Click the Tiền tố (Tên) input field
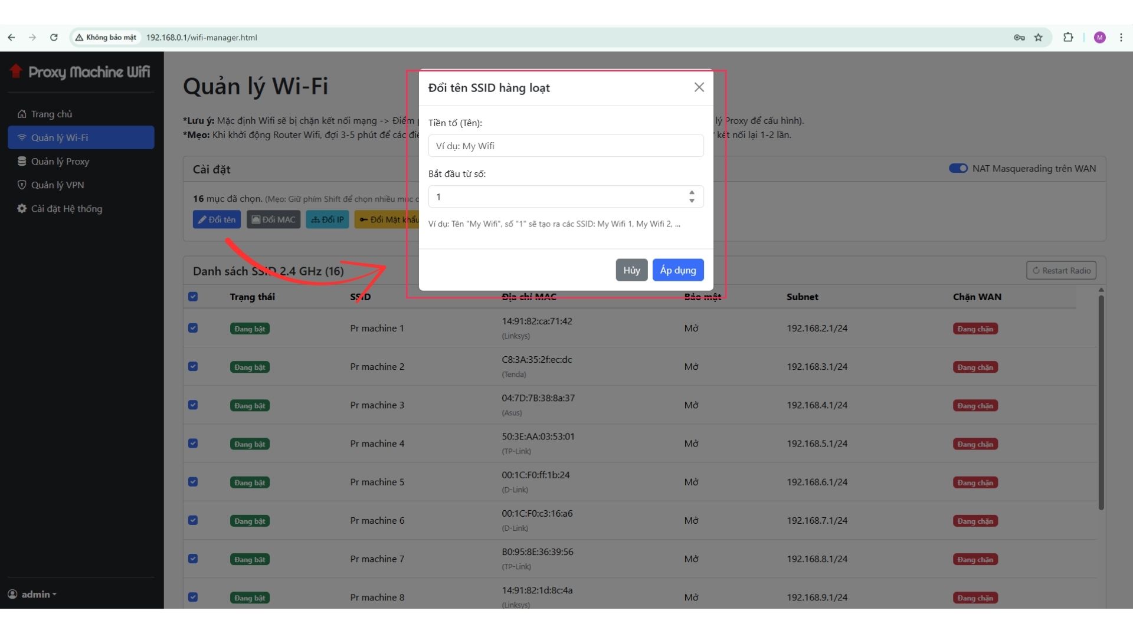This screenshot has height=637, width=1133. (566, 146)
